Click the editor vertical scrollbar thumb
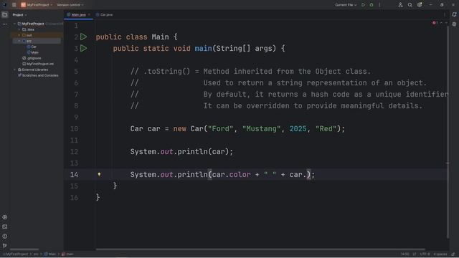Viewport: 459px width, 258px height. [x=448, y=132]
